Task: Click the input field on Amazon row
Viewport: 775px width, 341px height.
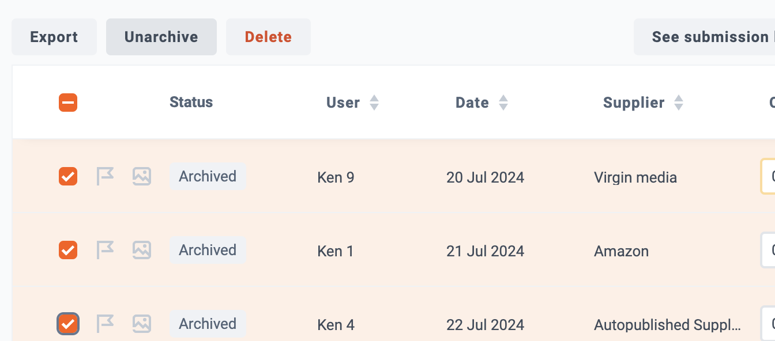Action: pyautogui.click(x=768, y=250)
